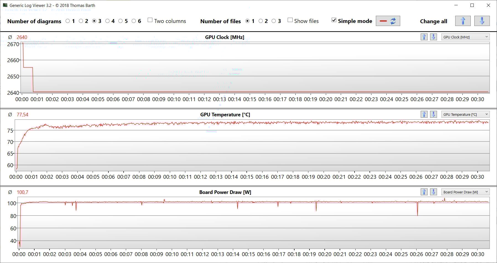497x263 pixels.
Task: Click down arrow beside GPU Temperature dropdown
Action: coord(433,114)
